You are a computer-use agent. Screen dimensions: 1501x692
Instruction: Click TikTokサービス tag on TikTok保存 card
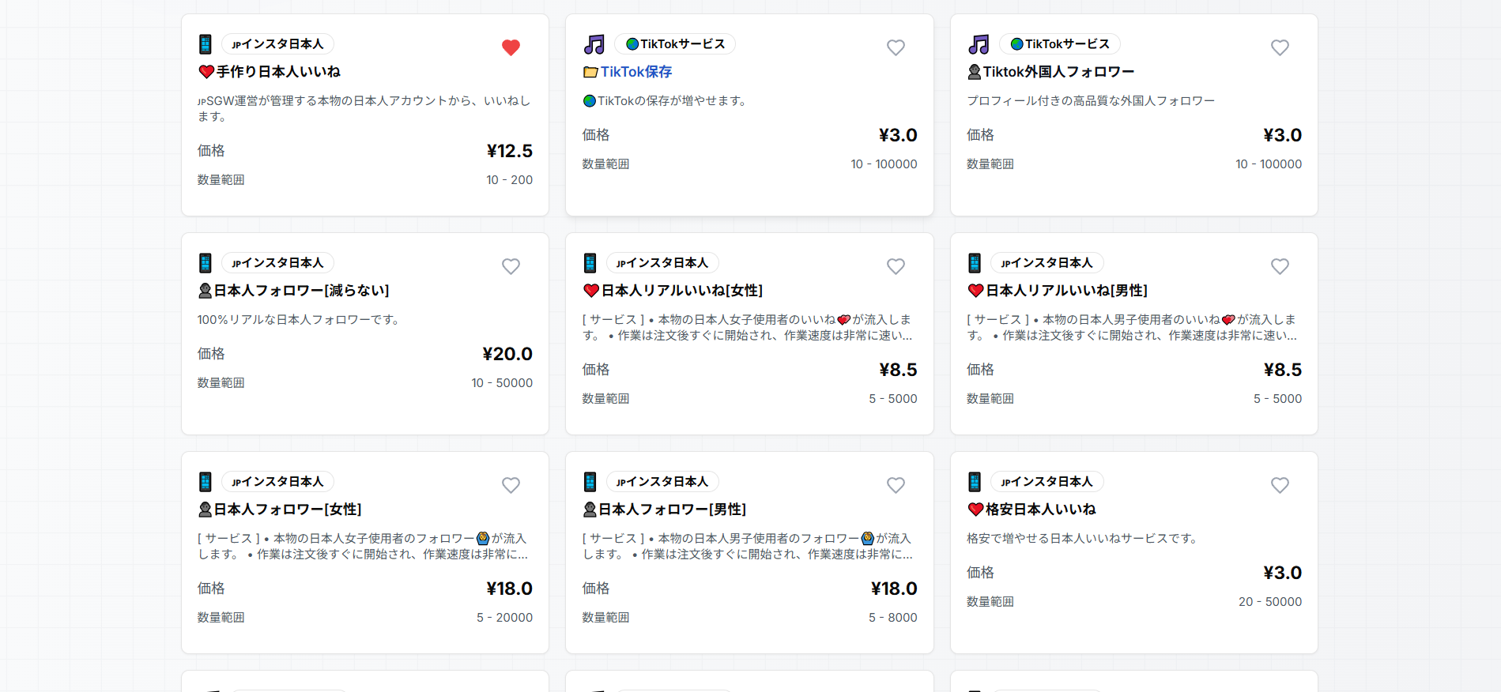click(675, 44)
